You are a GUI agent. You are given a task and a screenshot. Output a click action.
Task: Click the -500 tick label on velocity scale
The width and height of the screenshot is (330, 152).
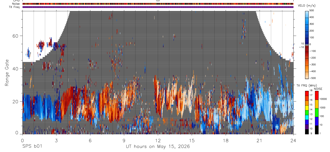tap(313, 78)
